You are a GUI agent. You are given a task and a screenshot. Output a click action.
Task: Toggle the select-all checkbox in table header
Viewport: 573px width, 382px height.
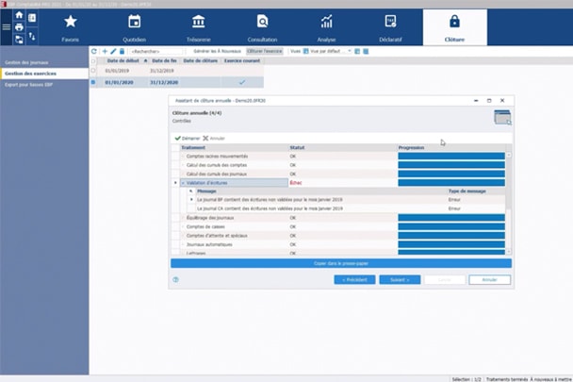click(x=93, y=60)
